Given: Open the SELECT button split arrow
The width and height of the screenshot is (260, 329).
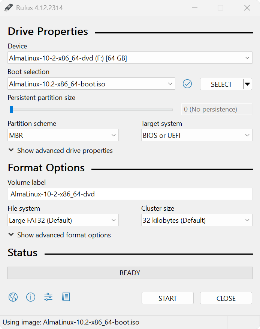Looking at the screenshot, I should point(247,84).
